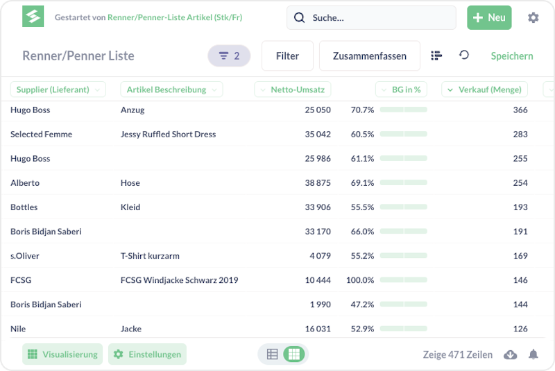Expand Netto-Umsatz column header dropdown
The height and width of the screenshot is (371, 555).
pos(293,89)
